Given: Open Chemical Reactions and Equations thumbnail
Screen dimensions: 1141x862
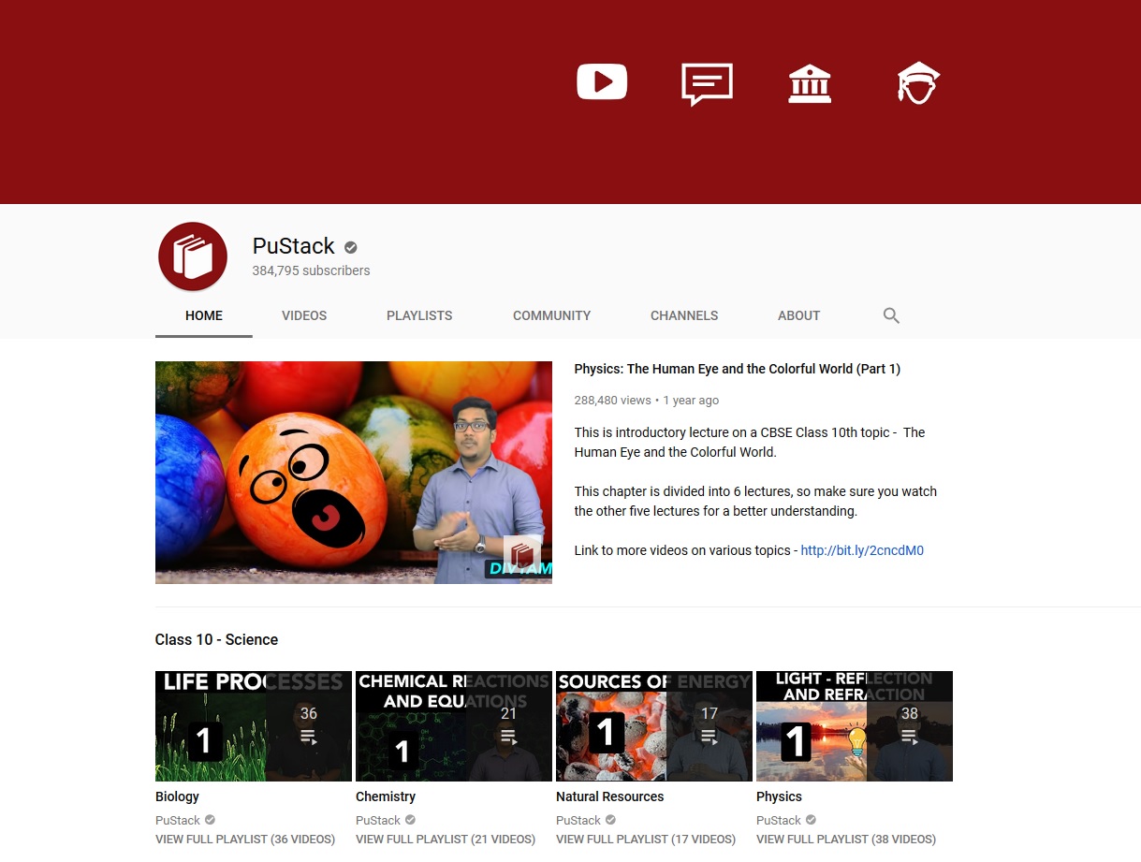Looking at the screenshot, I should click(454, 726).
